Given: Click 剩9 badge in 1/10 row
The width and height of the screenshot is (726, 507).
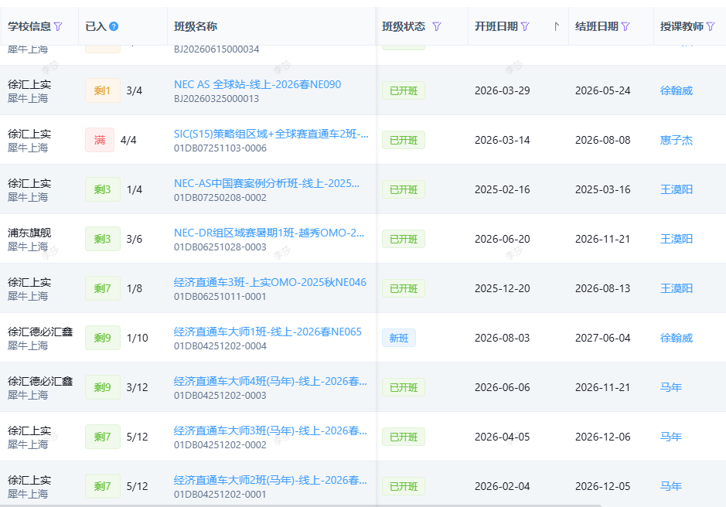Looking at the screenshot, I should point(102,339).
